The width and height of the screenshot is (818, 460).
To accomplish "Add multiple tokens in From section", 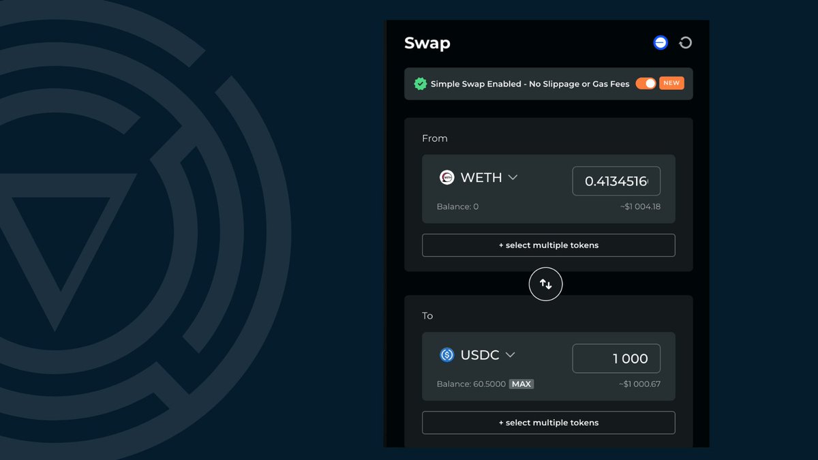I will pyautogui.click(x=549, y=245).
